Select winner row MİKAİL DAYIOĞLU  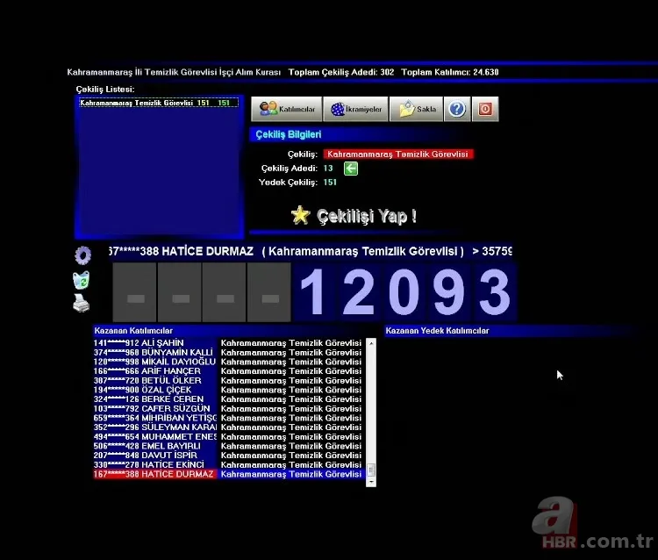click(x=229, y=362)
